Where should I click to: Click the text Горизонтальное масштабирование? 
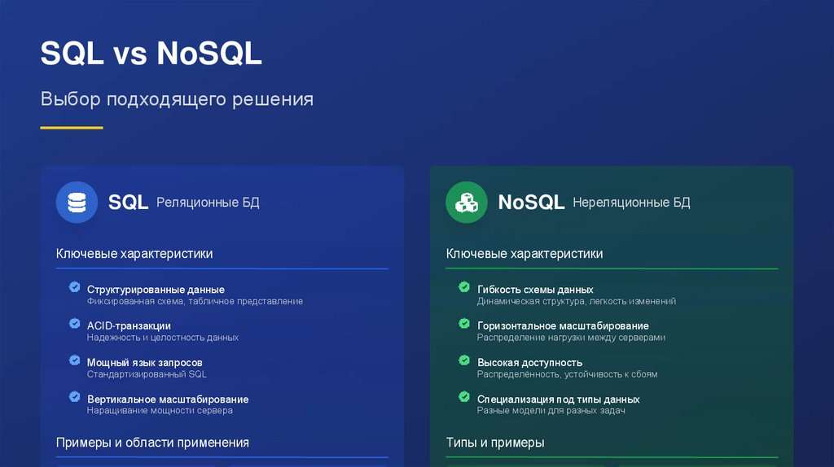coord(563,325)
